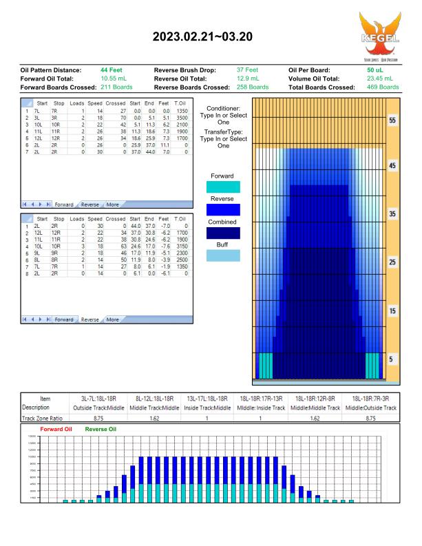
Task: Go to previous sheet in reverse loads table
Action: click(x=32, y=319)
